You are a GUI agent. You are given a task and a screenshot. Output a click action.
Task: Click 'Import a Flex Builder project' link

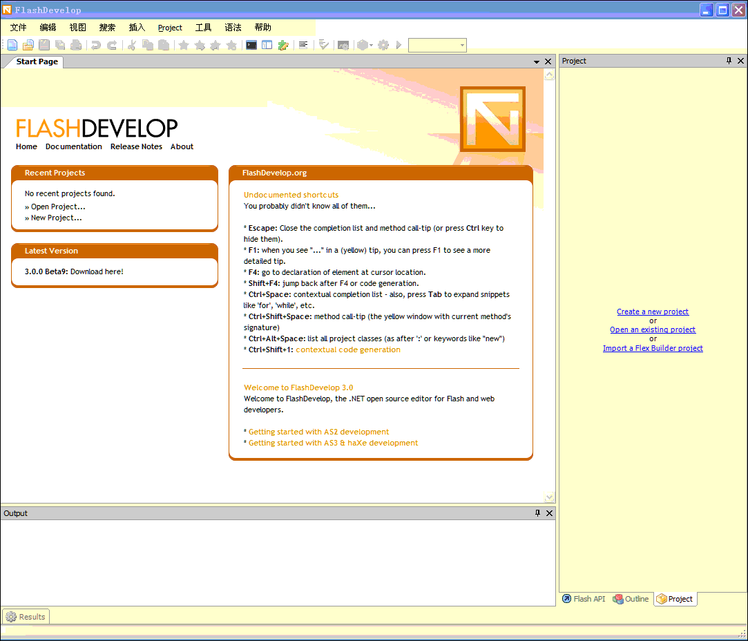(653, 348)
